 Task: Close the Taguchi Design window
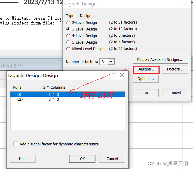(x=185, y=4)
